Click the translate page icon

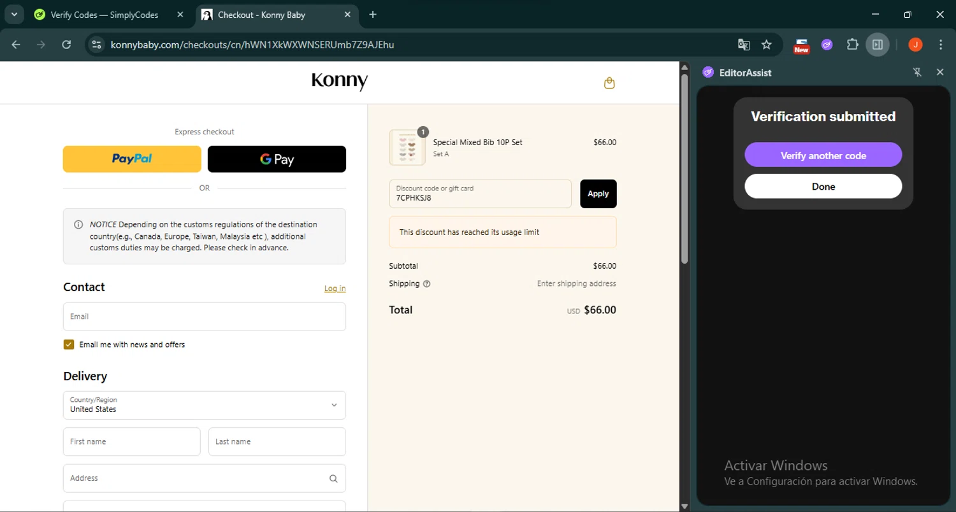(744, 45)
